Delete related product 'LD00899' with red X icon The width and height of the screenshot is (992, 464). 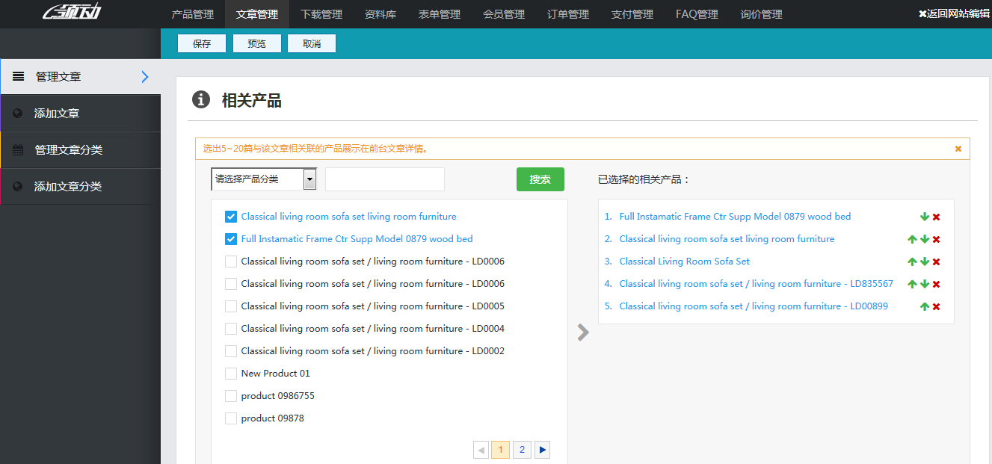pyautogui.click(x=936, y=306)
